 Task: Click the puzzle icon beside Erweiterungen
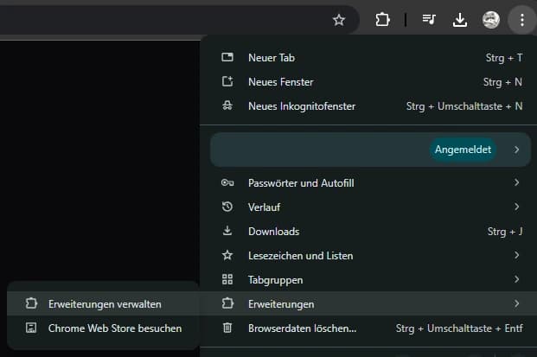[227, 303]
